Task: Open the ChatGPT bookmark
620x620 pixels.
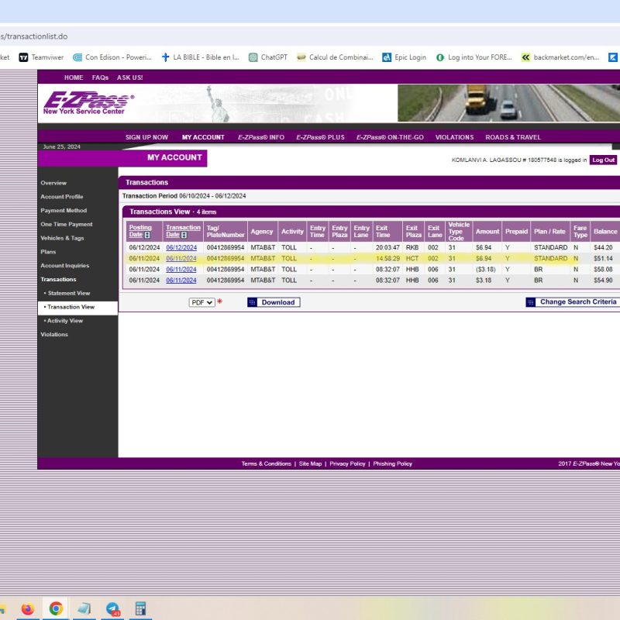Action: [x=267, y=57]
